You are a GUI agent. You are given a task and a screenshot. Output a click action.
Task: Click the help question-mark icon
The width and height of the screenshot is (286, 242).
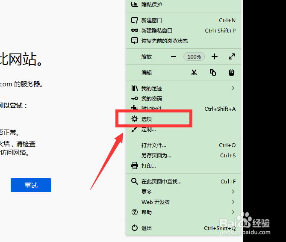tap(135, 212)
